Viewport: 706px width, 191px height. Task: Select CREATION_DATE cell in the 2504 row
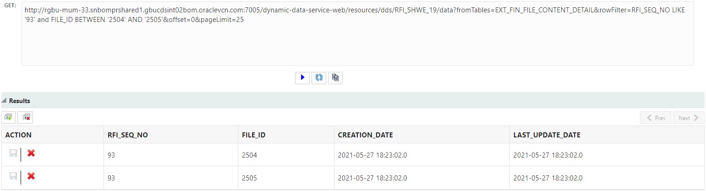(x=422, y=155)
